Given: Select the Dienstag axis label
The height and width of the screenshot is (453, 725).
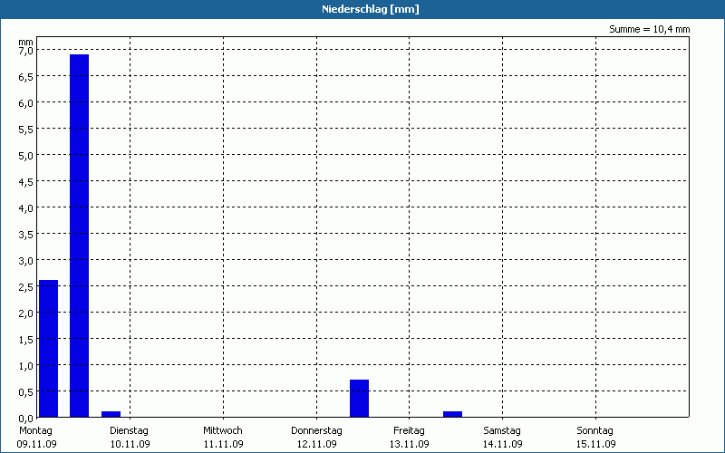Looking at the screenshot, I should [129, 431].
